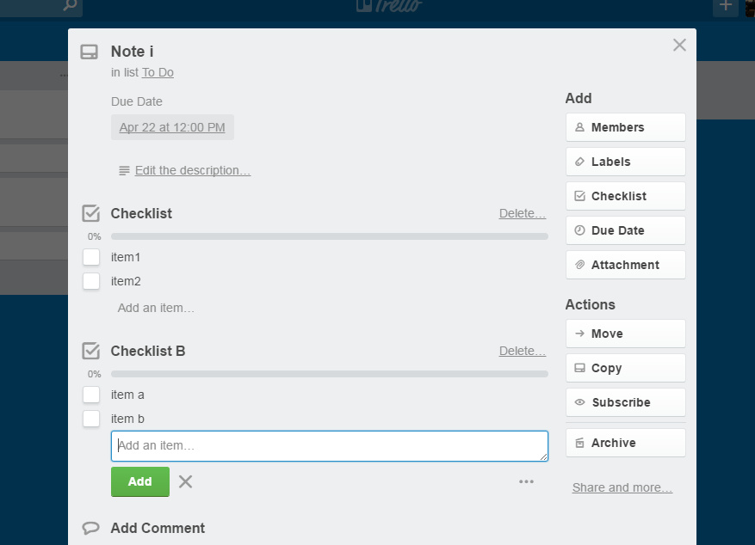Image resolution: width=755 pixels, height=545 pixels.
Task: Click the speech bubble icon by Add Comment
Action: coord(90,528)
